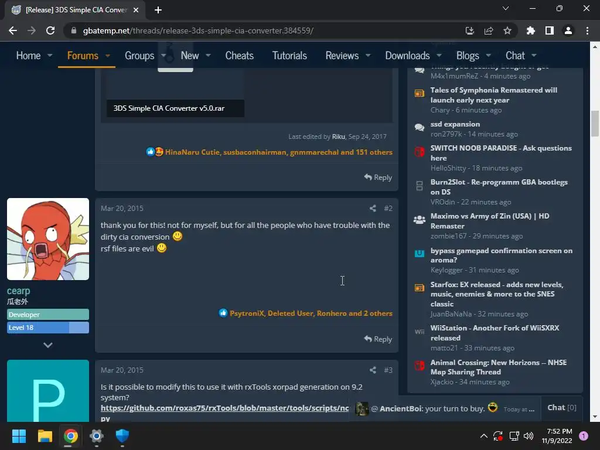Expand cearp's user info chevron

point(48,345)
